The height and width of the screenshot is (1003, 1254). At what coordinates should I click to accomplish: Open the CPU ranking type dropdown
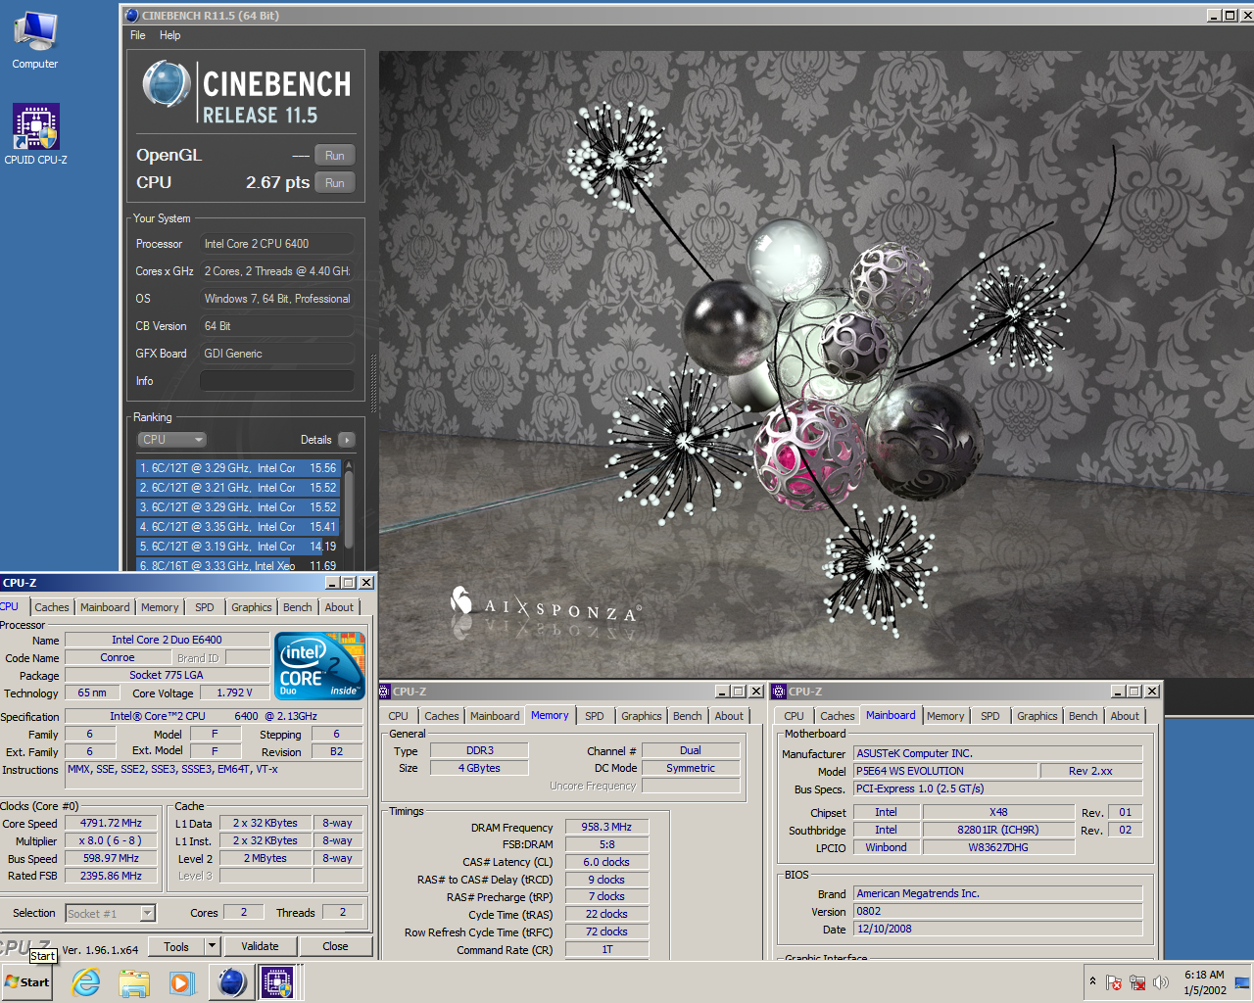172,440
